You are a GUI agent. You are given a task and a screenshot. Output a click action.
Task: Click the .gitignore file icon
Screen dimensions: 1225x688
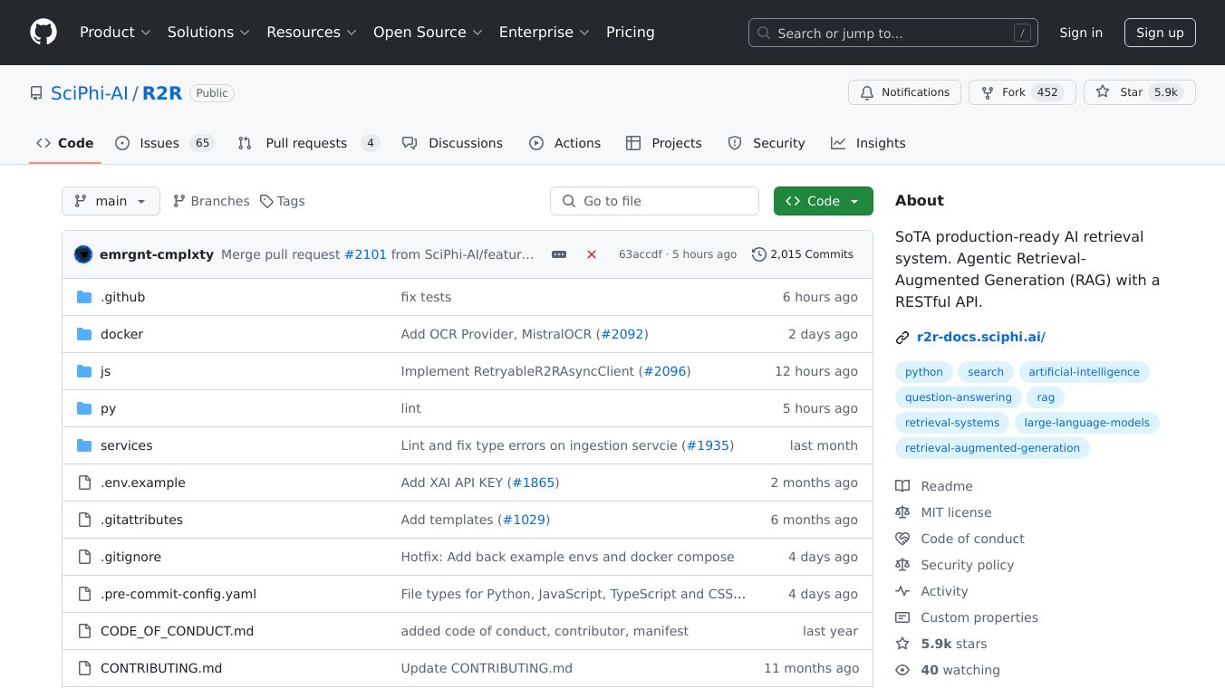84,557
